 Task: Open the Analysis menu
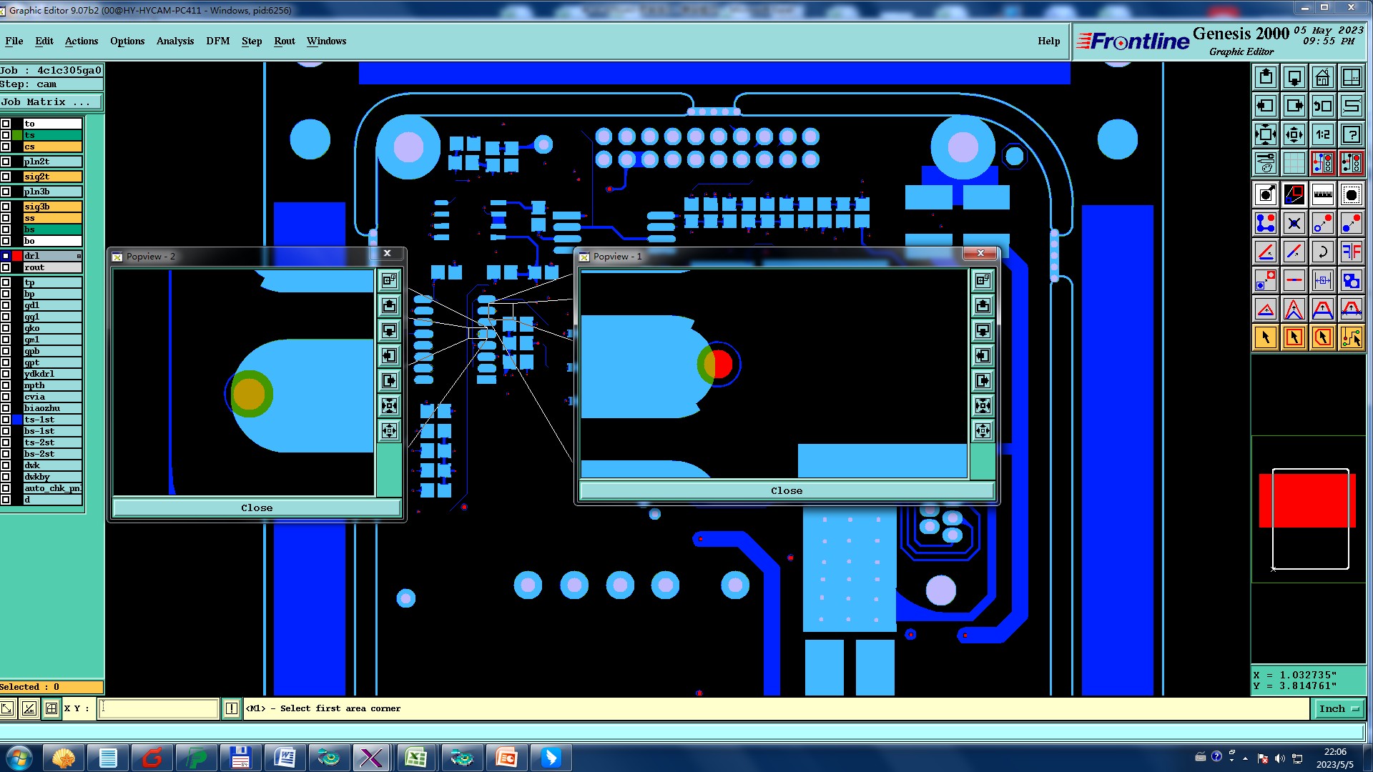click(x=174, y=41)
